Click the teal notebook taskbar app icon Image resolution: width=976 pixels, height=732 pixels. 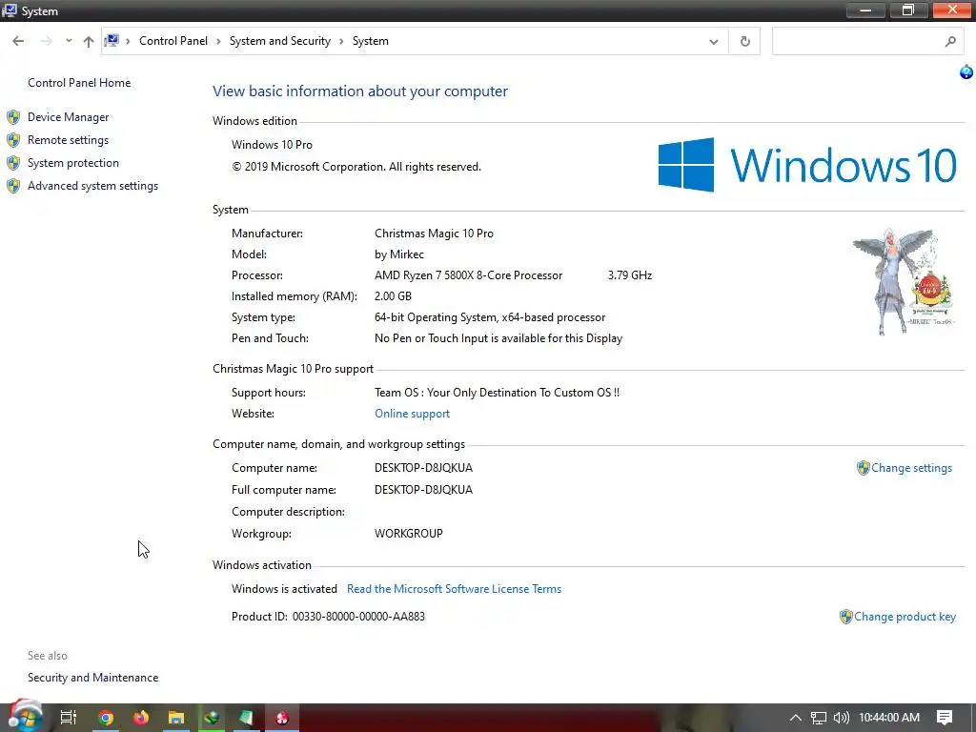[x=247, y=718]
